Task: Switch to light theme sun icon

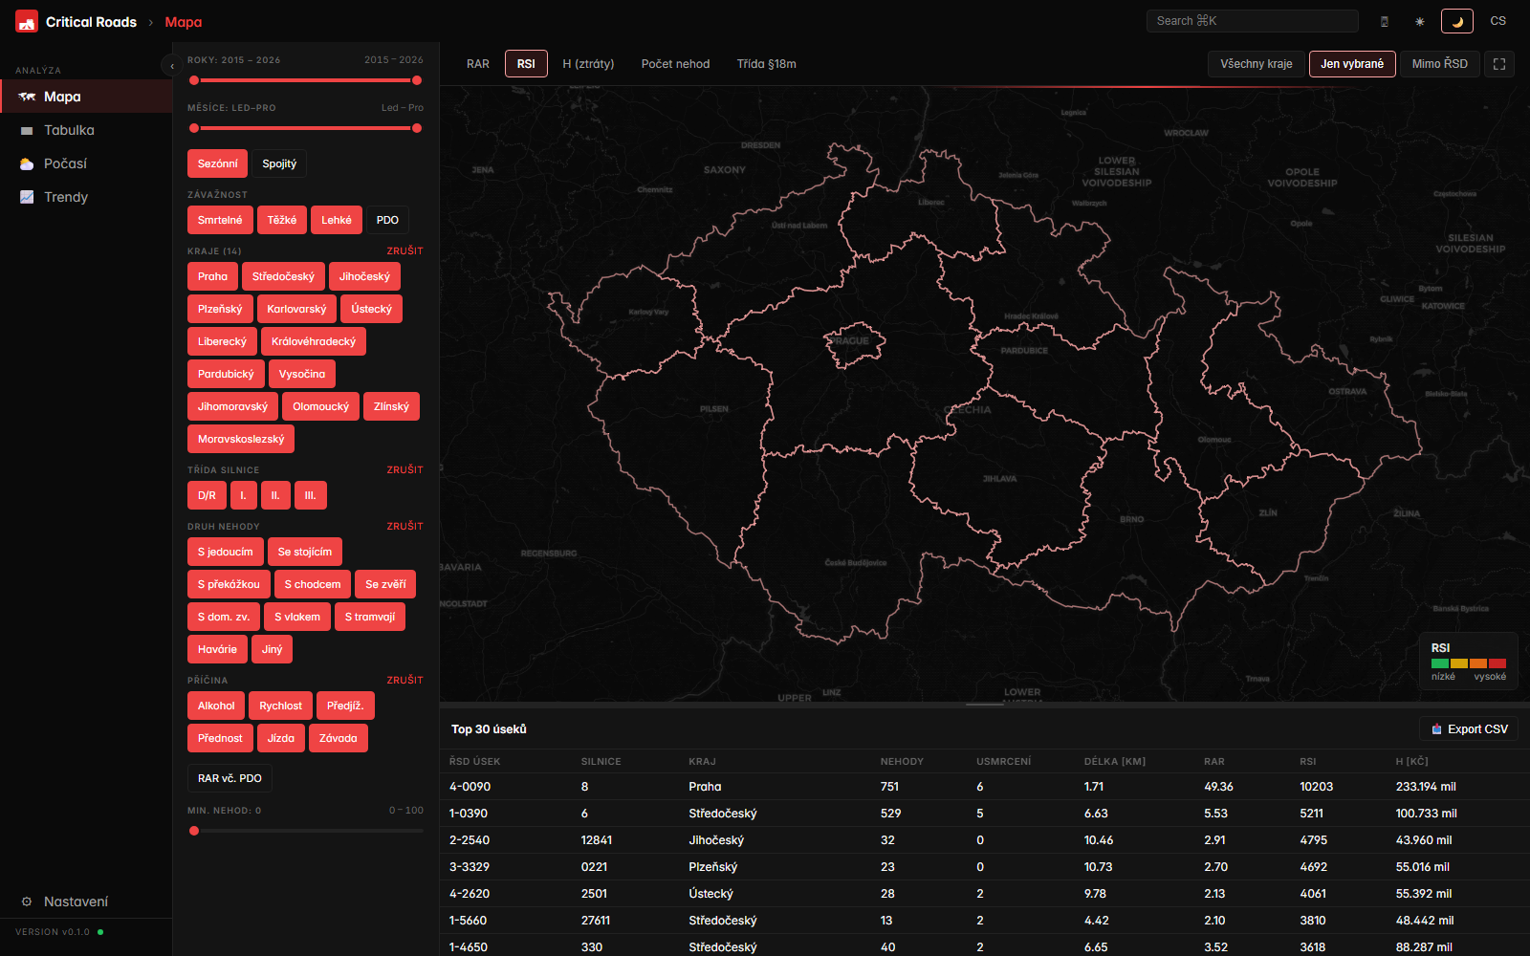Action: click(x=1420, y=21)
